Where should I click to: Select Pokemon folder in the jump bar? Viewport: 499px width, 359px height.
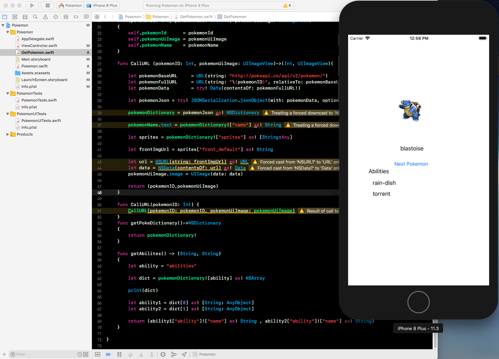tap(158, 17)
